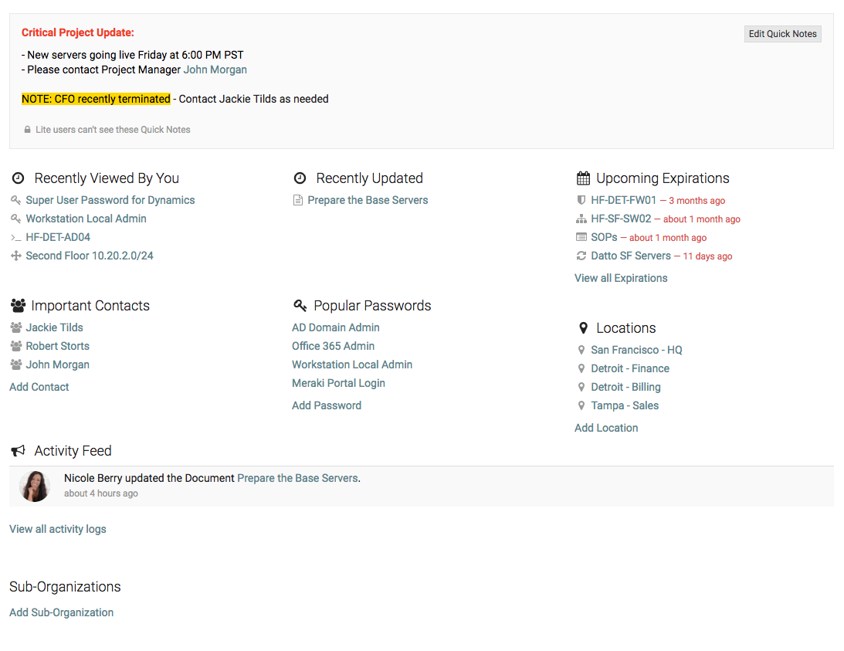844x651 pixels.
Task: Click the megaphone icon next to Activity Feed
Action: pyautogui.click(x=18, y=450)
